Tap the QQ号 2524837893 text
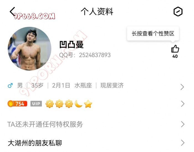The width and height of the screenshot is (194, 152). tap(85, 55)
